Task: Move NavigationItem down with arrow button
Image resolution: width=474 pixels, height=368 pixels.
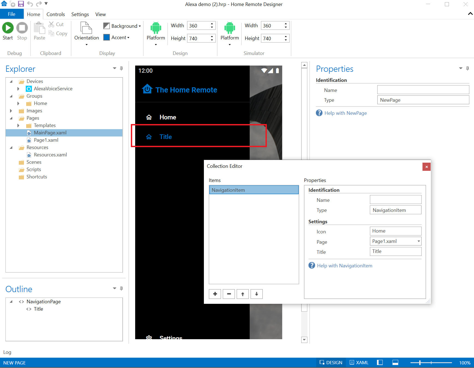Action: point(256,294)
